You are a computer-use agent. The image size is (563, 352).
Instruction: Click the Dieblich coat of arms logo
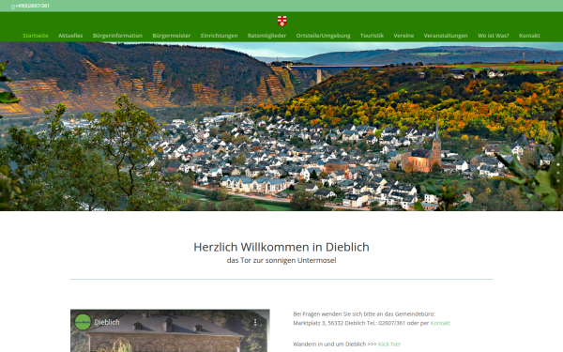pos(281,22)
